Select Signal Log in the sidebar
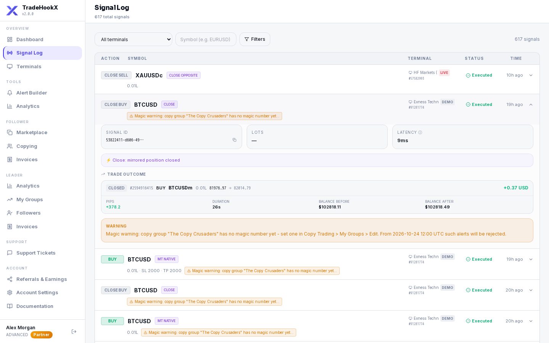Image resolution: width=549 pixels, height=343 pixels. (x=42, y=53)
